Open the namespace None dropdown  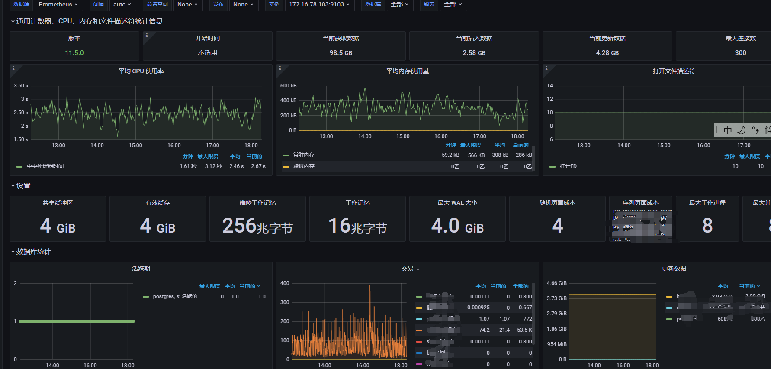[x=187, y=5]
